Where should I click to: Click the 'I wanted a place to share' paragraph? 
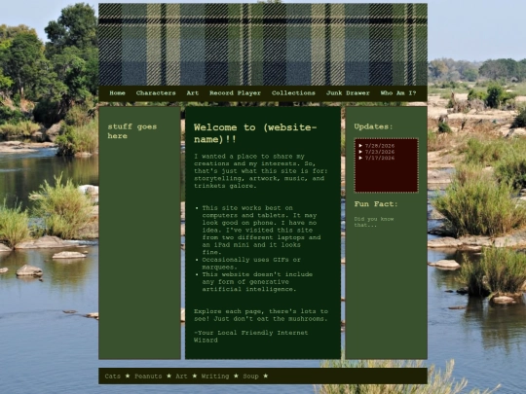261,171
